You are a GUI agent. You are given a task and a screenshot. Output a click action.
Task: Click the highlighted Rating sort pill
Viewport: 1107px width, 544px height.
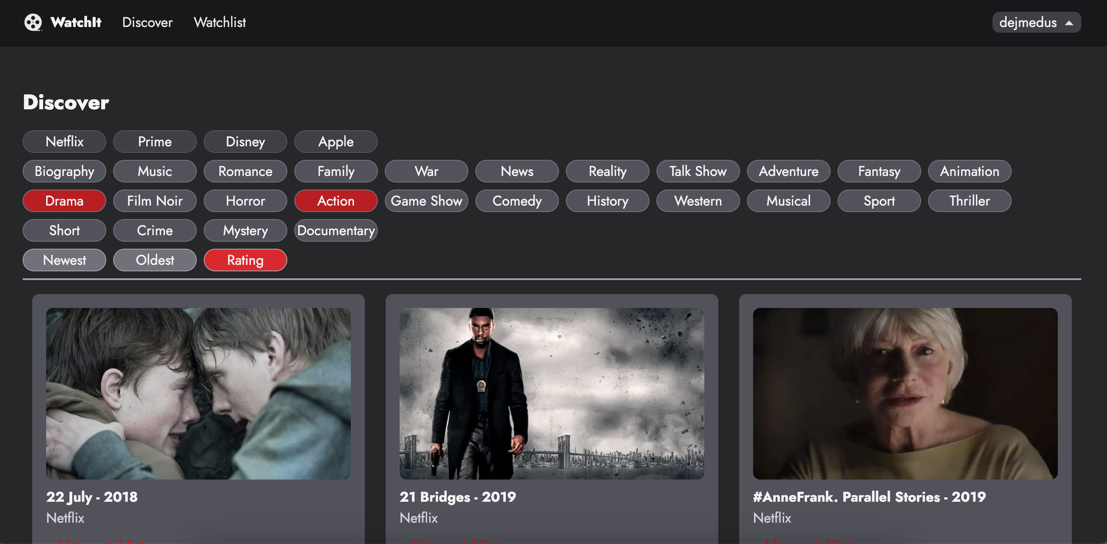[245, 260]
